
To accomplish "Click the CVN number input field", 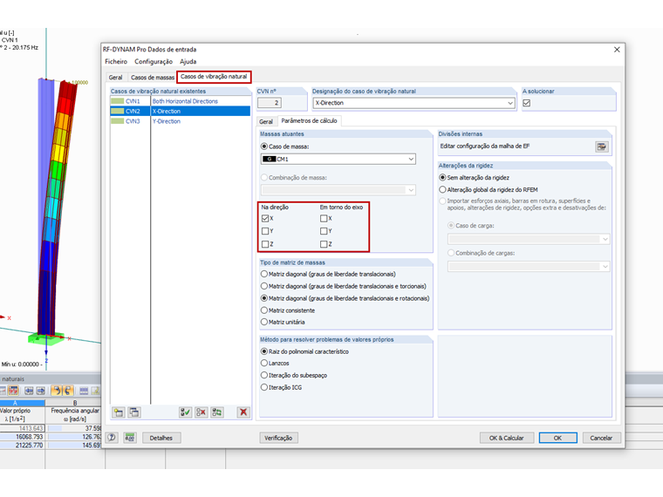I will 270,103.
